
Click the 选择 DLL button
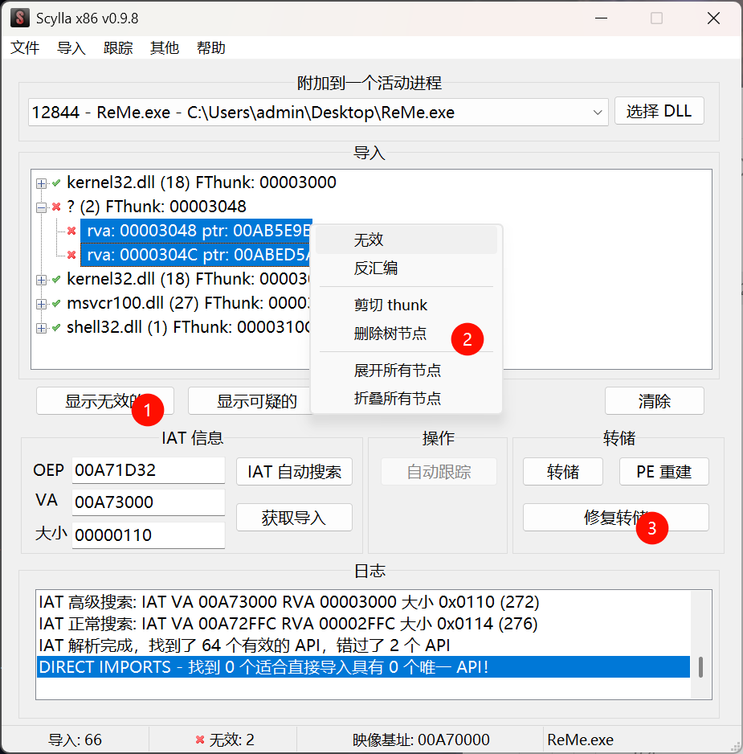point(659,111)
